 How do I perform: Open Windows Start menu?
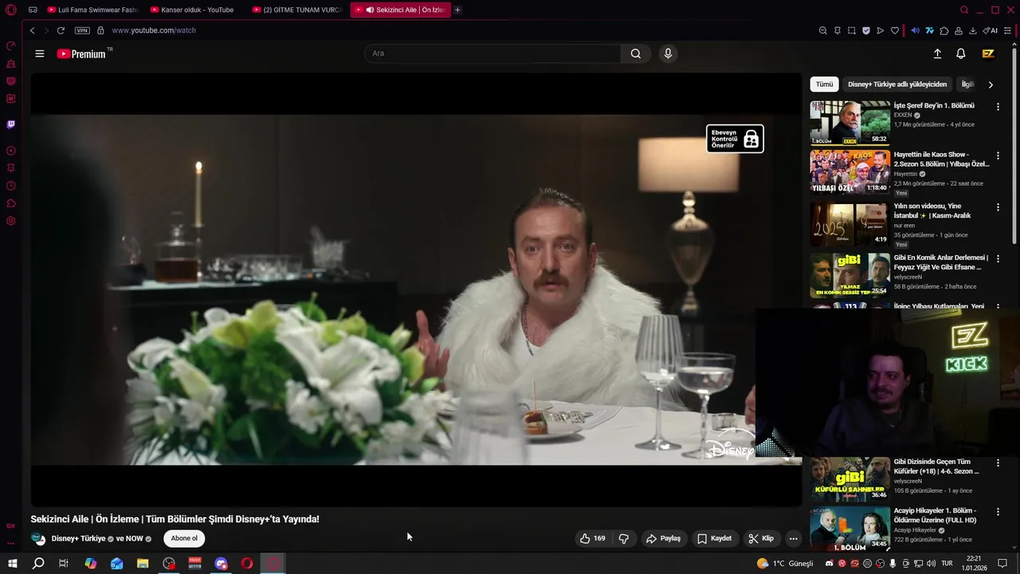pos(12,564)
